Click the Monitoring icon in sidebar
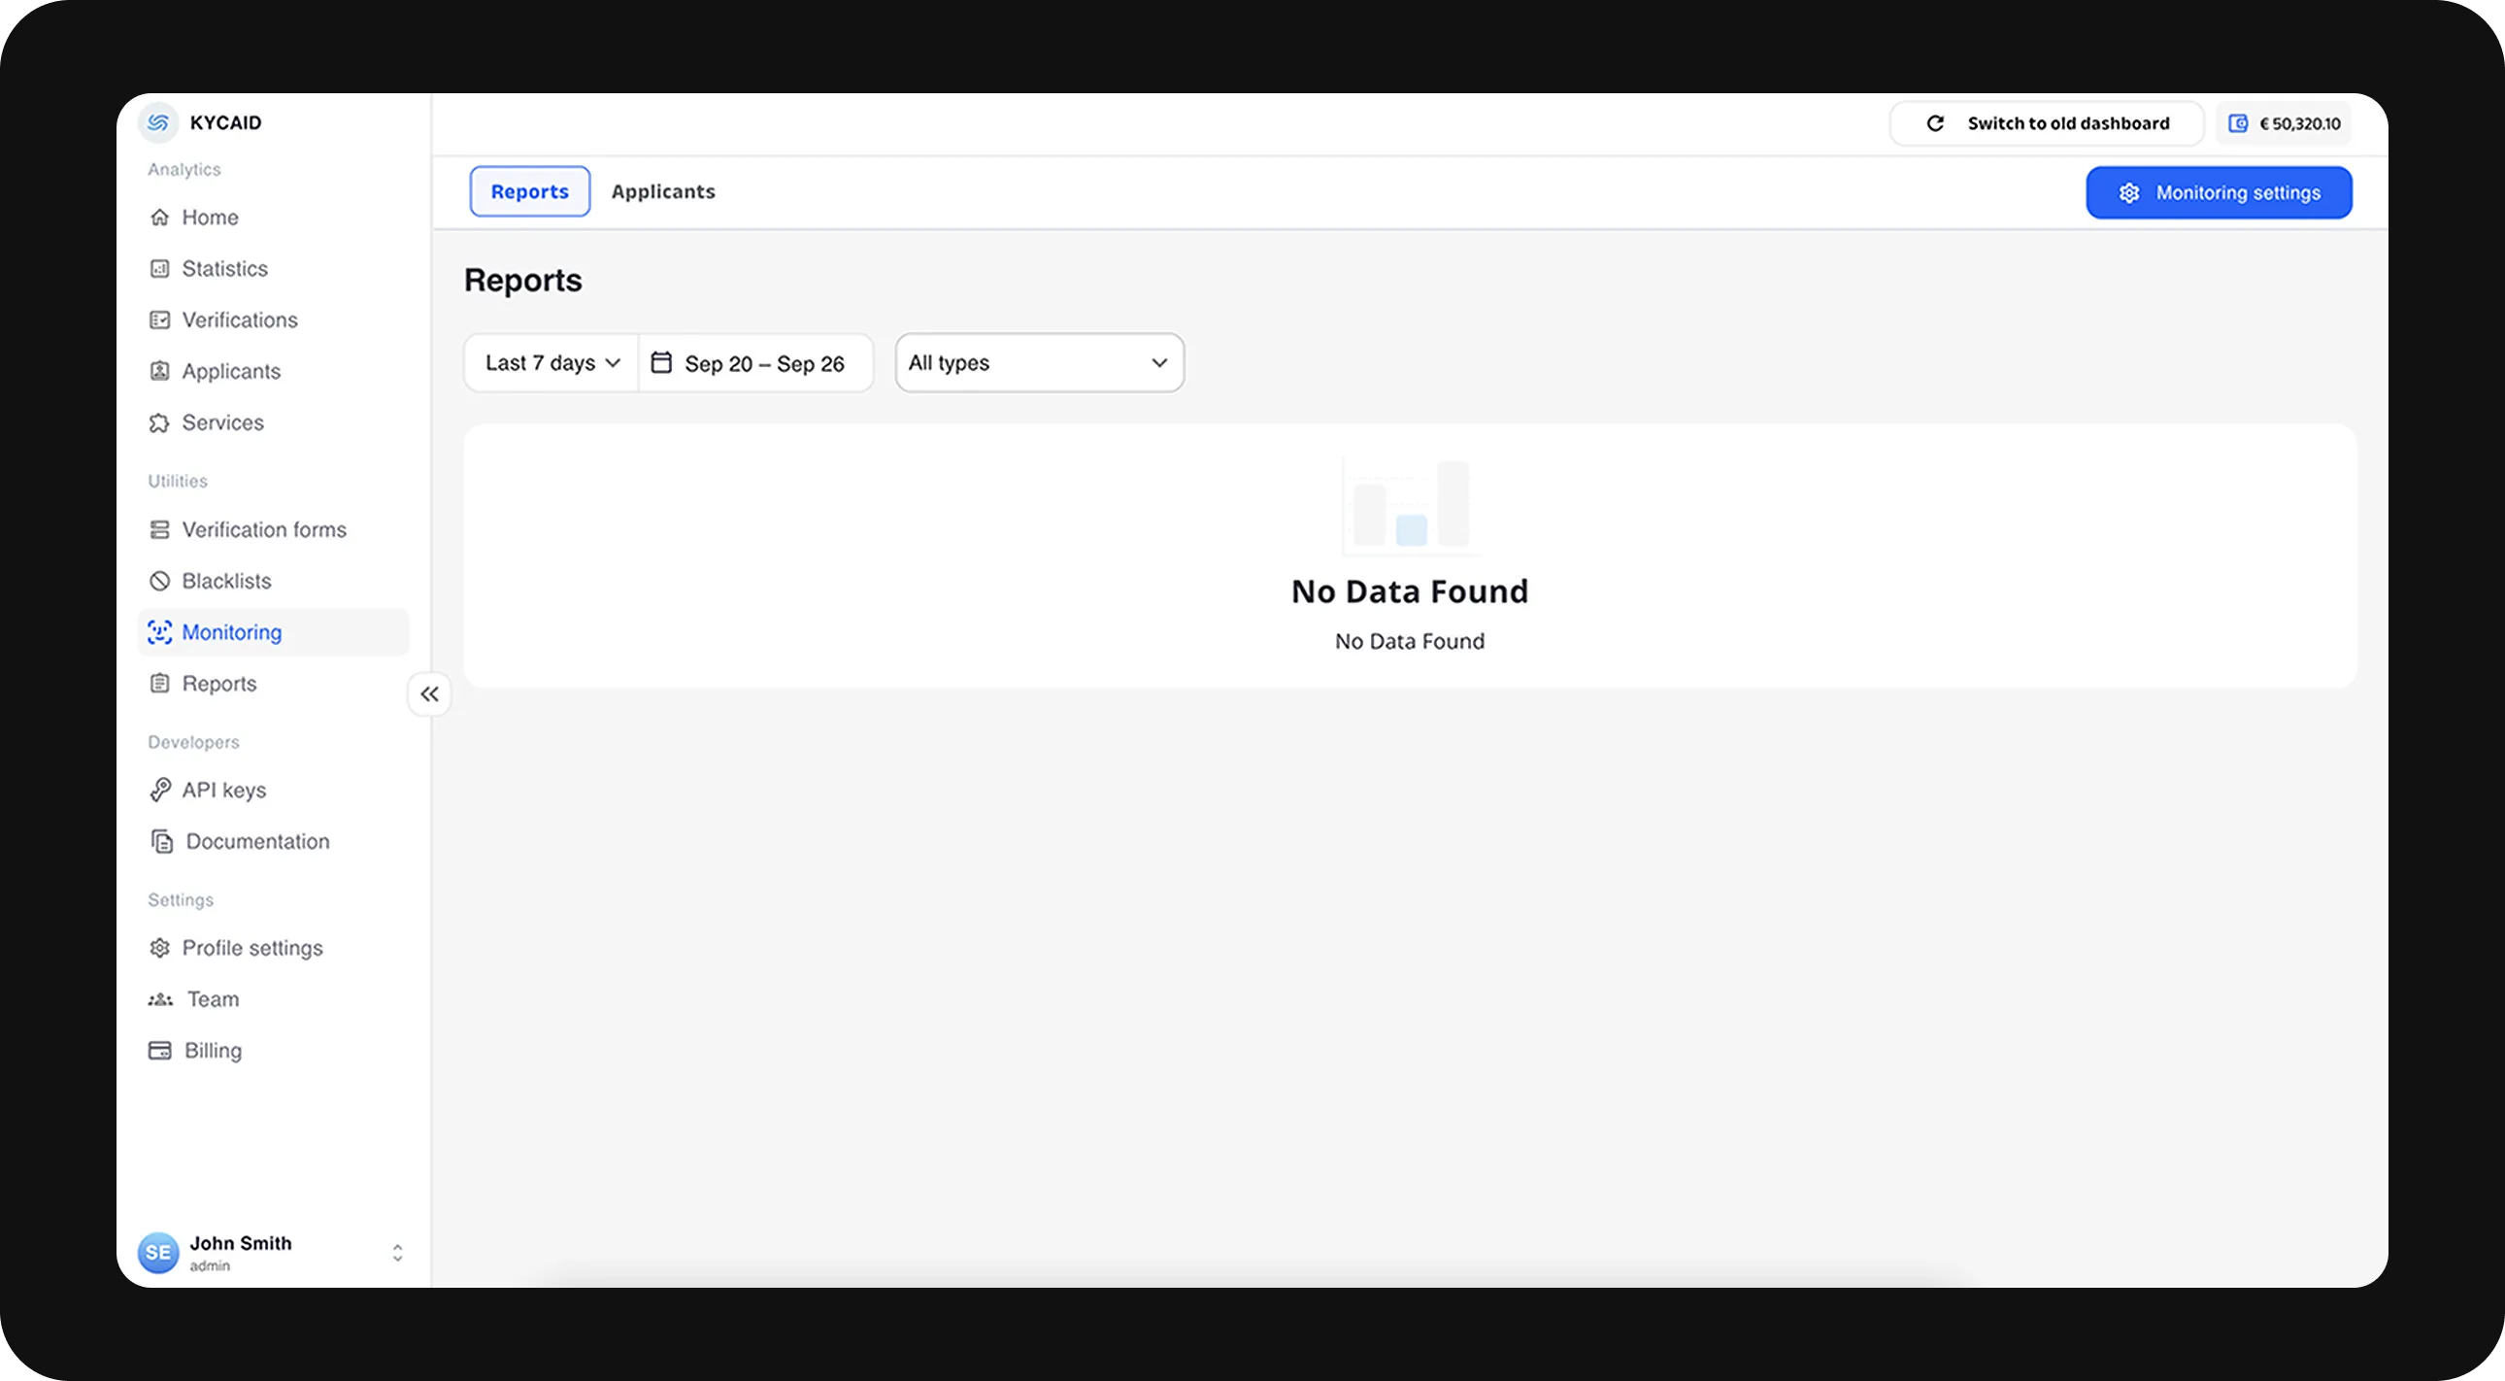 [158, 631]
